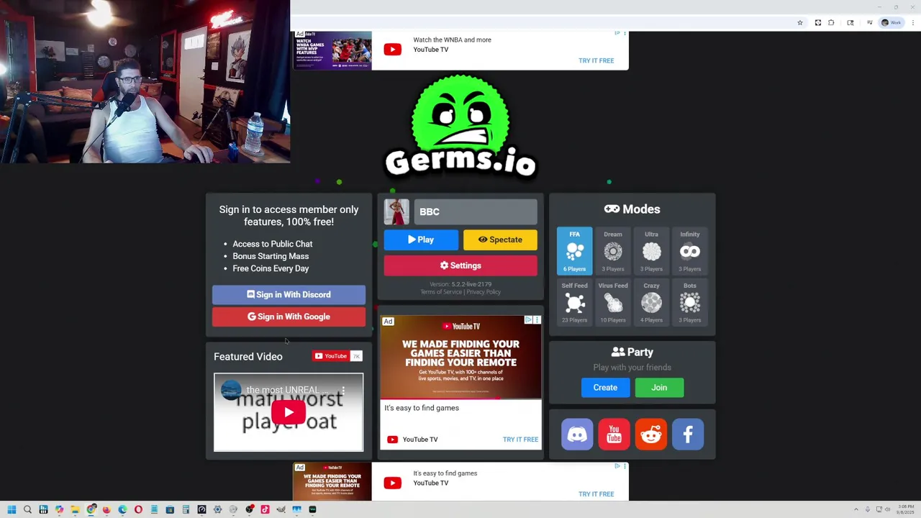Viewport: 921px width, 518px height.
Task: Open Firefox from the taskbar
Action: coord(106,509)
